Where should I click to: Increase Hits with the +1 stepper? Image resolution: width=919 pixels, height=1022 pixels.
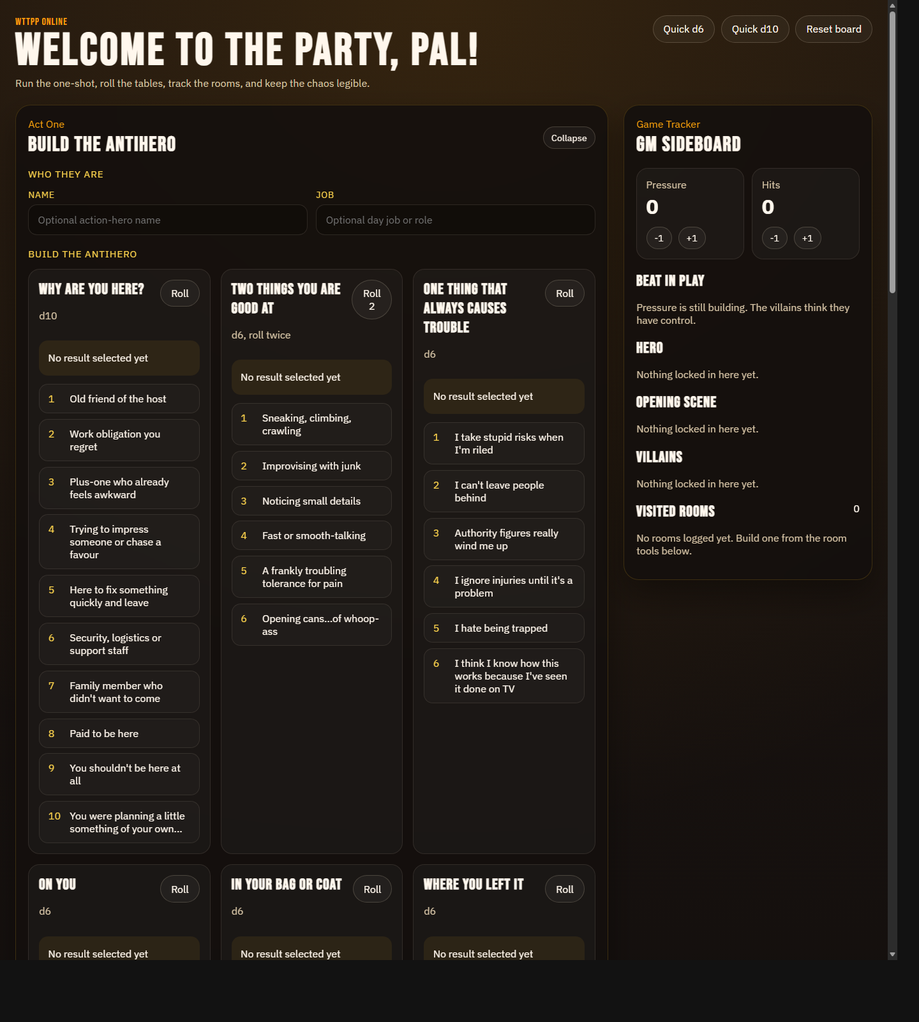pyautogui.click(x=807, y=238)
